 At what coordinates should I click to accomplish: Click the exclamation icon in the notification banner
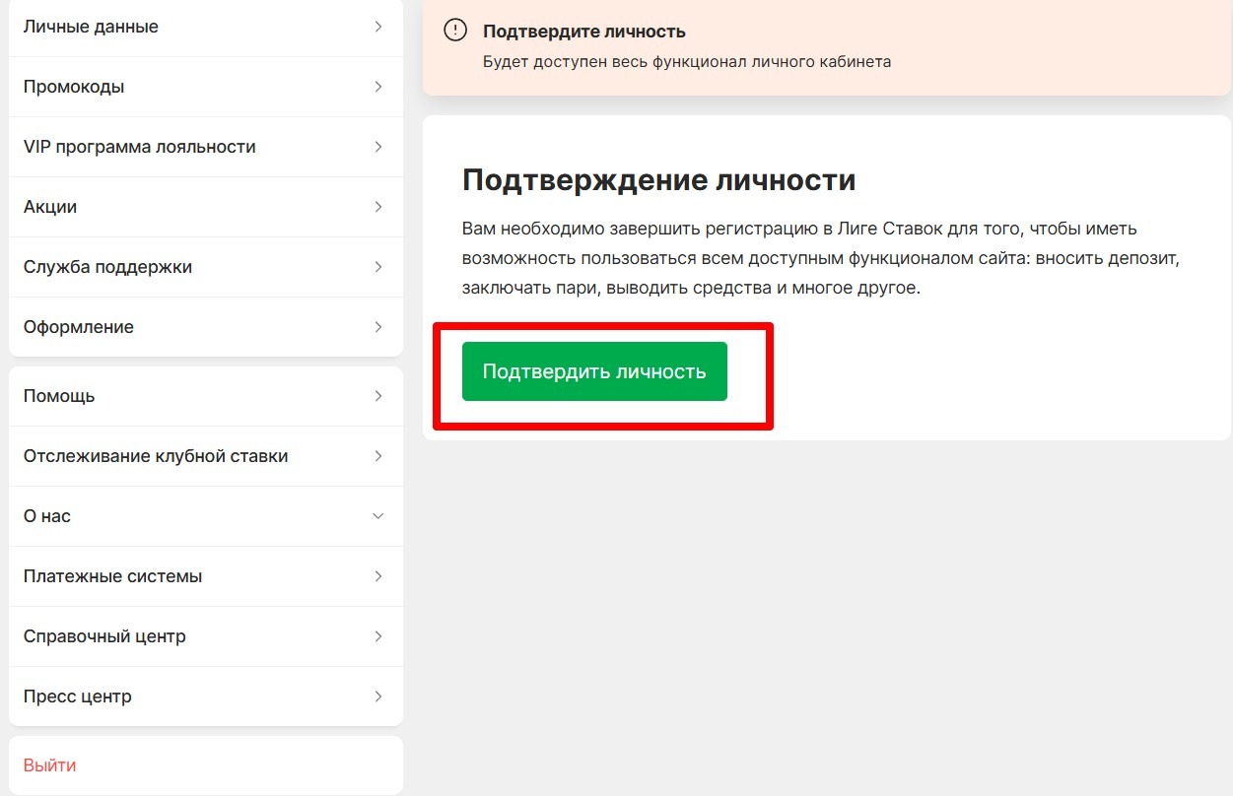point(454,30)
